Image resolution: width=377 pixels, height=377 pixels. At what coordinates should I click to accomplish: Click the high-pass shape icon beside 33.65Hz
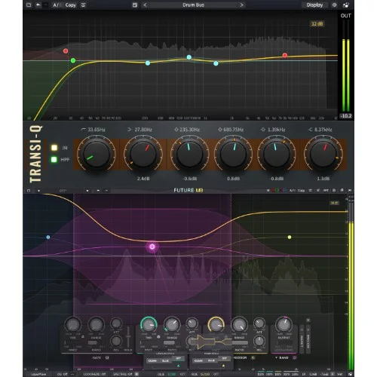click(84, 130)
